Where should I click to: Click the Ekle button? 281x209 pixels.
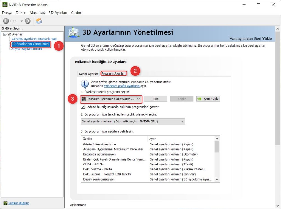click(x=156, y=99)
